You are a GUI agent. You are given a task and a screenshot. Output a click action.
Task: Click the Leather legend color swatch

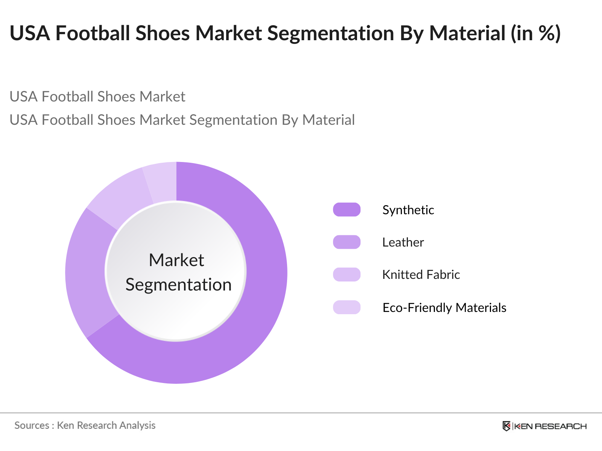coord(347,242)
